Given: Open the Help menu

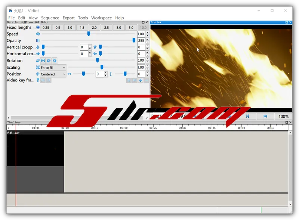Looking at the screenshot, I should point(119,18).
